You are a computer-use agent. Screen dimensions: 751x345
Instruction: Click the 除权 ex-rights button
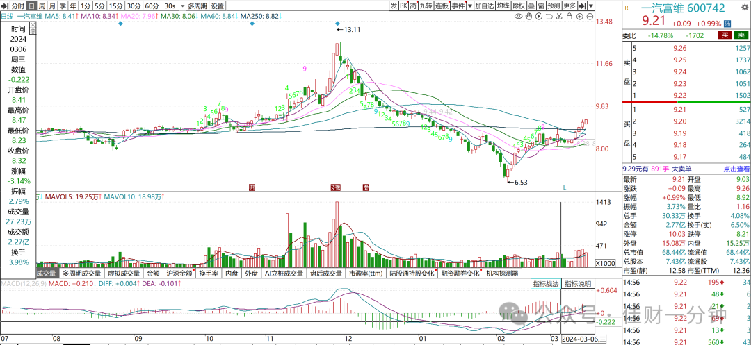pyautogui.click(x=519, y=6)
